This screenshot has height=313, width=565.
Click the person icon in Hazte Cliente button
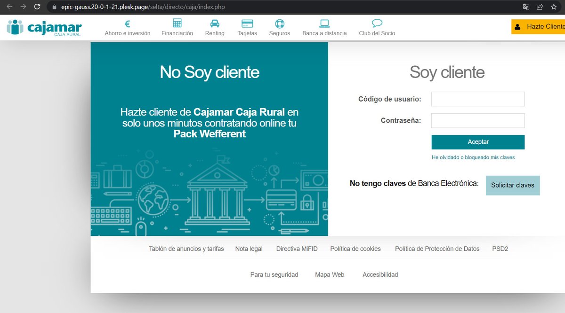[x=517, y=27]
